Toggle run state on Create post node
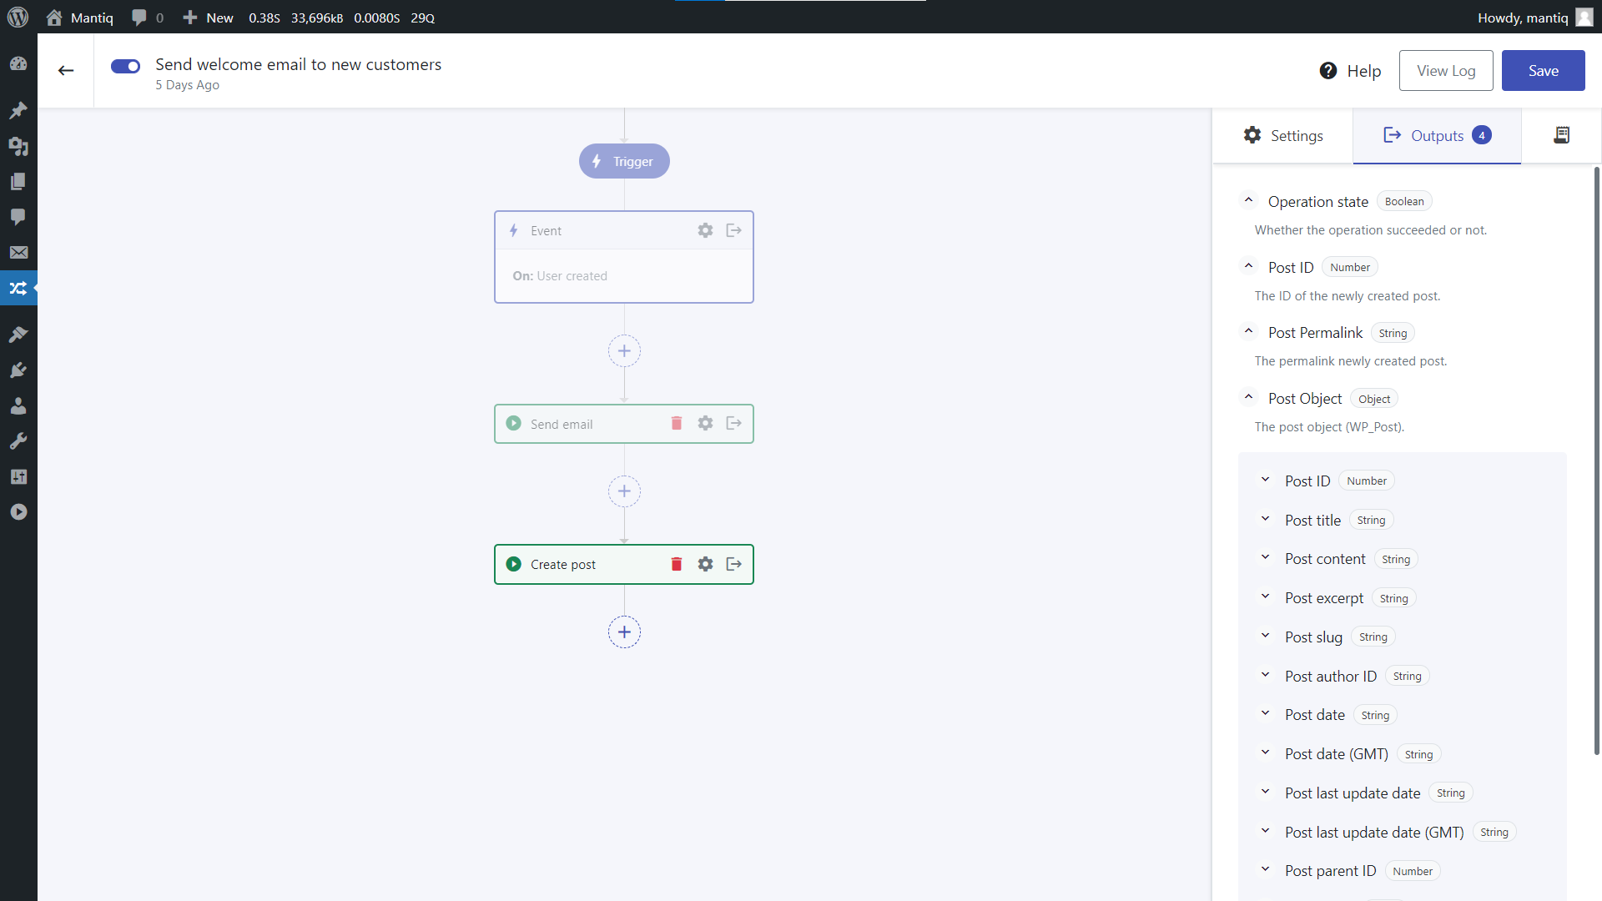 coord(514,565)
